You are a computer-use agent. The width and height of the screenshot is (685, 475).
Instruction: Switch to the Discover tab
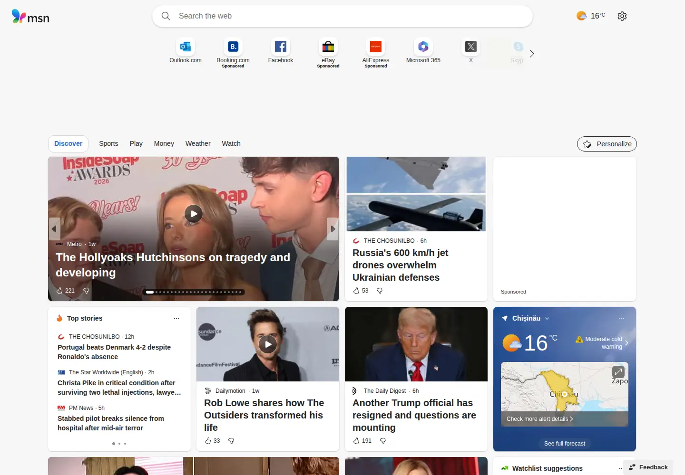(x=68, y=143)
